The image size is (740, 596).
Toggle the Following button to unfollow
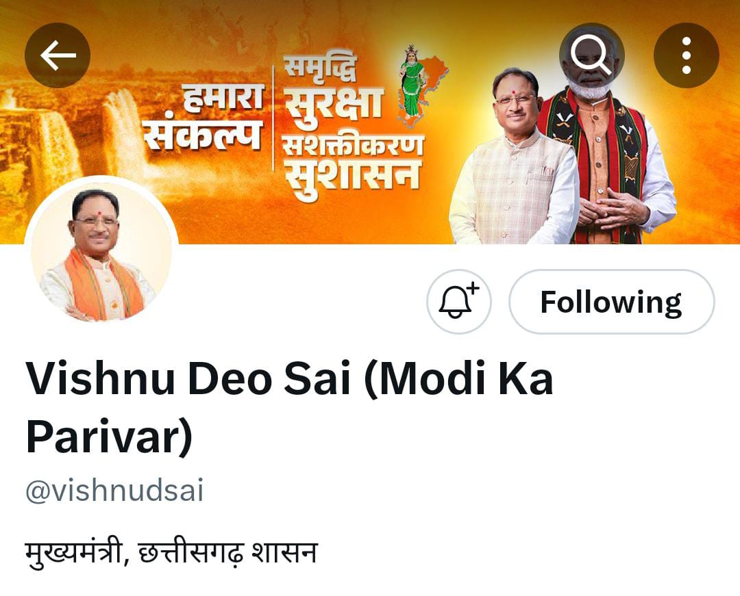pos(612,302)
